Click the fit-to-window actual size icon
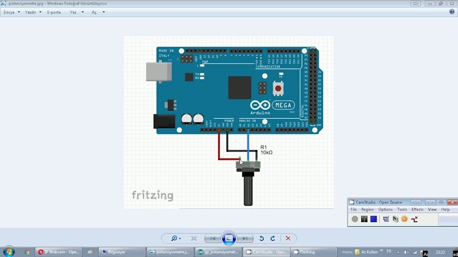458x257 pixels. [x=194, y=238]
